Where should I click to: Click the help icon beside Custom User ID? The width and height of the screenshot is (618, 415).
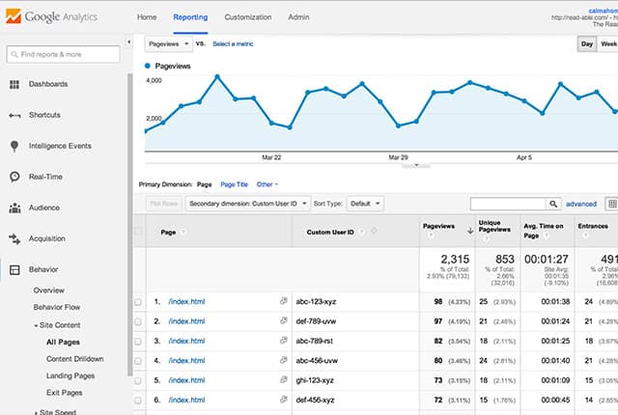(x=361, y=232)
